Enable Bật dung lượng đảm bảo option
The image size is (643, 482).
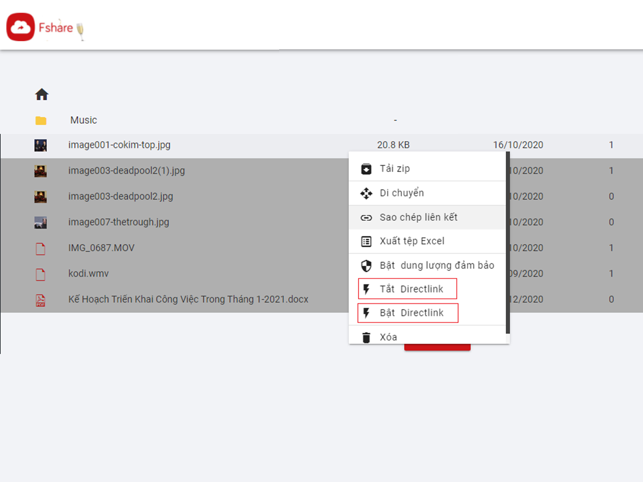(x=437, y=266)
